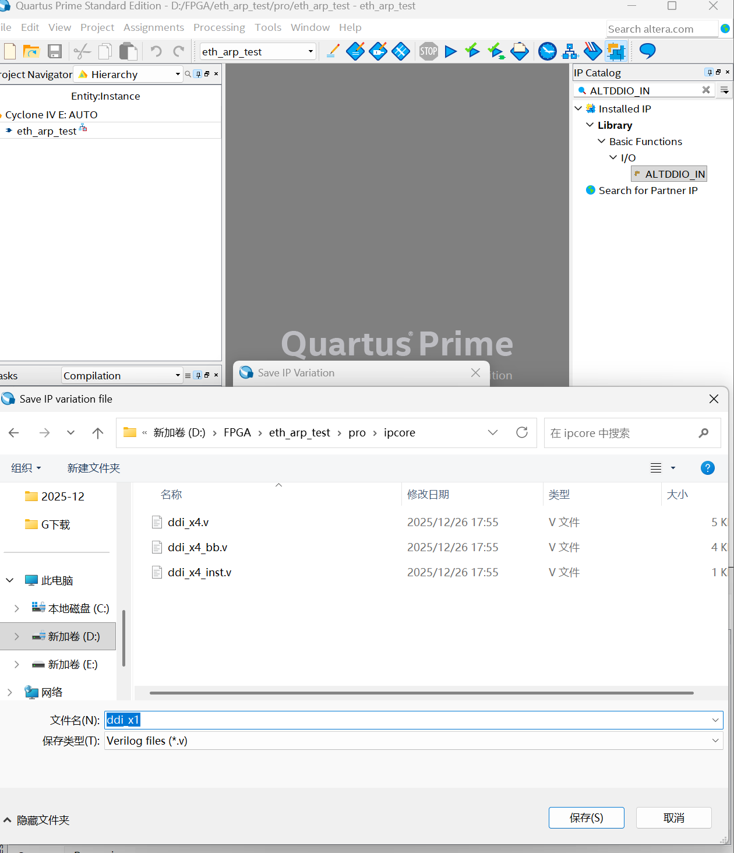
Task: Open the Compilation tasks dropdown
Action: click(178, 375)
